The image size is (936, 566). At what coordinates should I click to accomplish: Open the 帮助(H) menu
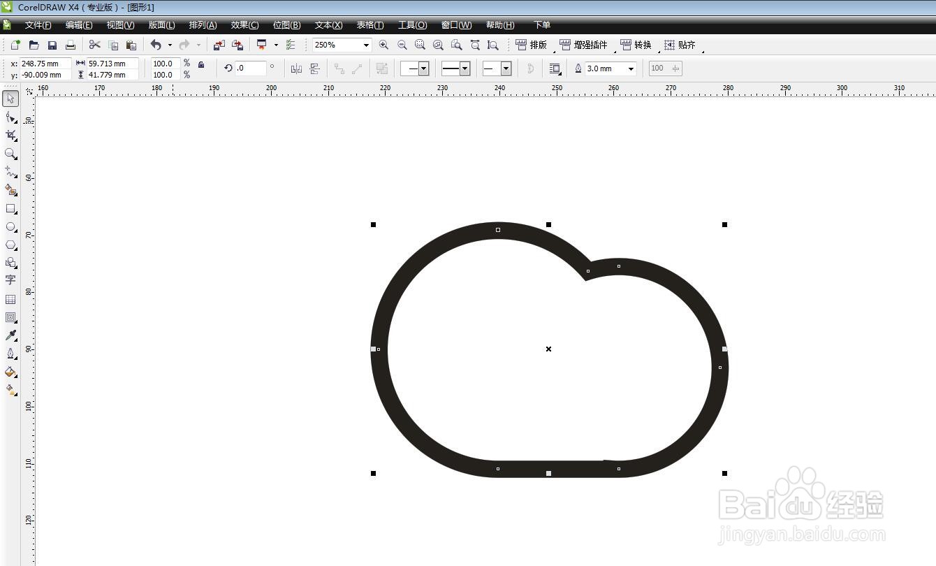(500, 25)
